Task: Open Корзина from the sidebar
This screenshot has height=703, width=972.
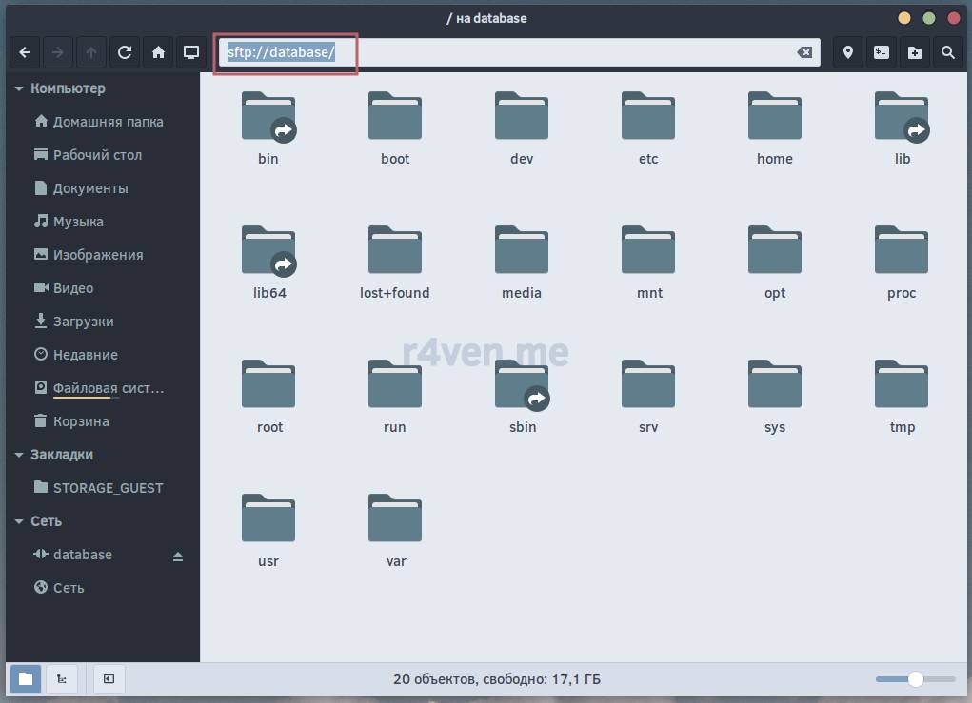Action: pyautogui.click(x=81, y=421)
